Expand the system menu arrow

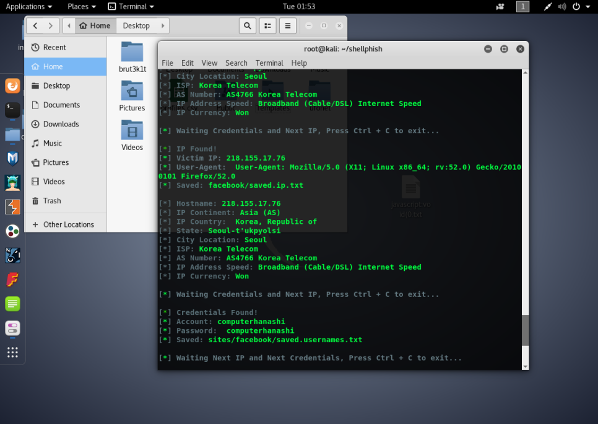tap(587, 6)
